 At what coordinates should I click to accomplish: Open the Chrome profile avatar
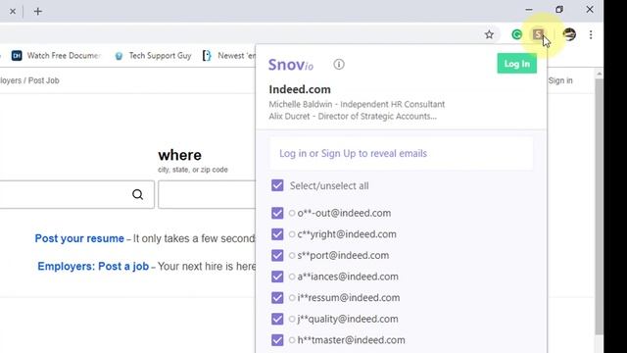[569, 34]
